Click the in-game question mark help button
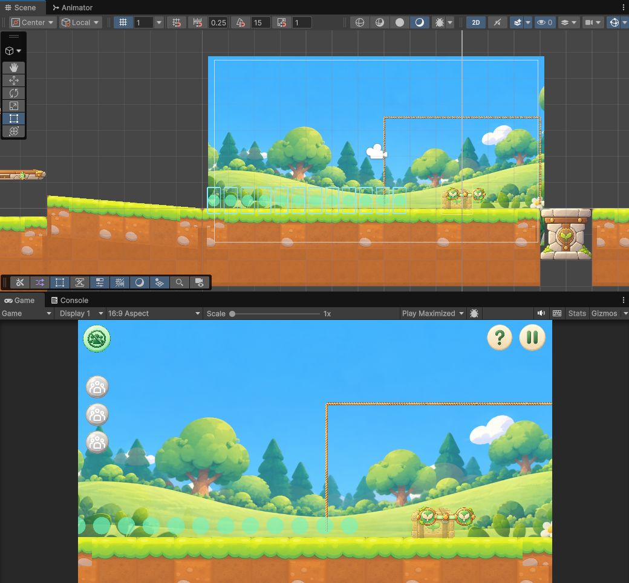629x583 pixels. (x=500, y=337)
